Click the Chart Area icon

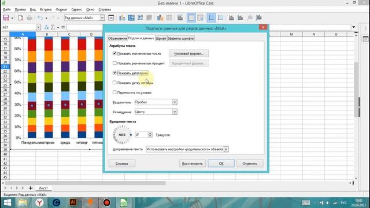point(131,18)
